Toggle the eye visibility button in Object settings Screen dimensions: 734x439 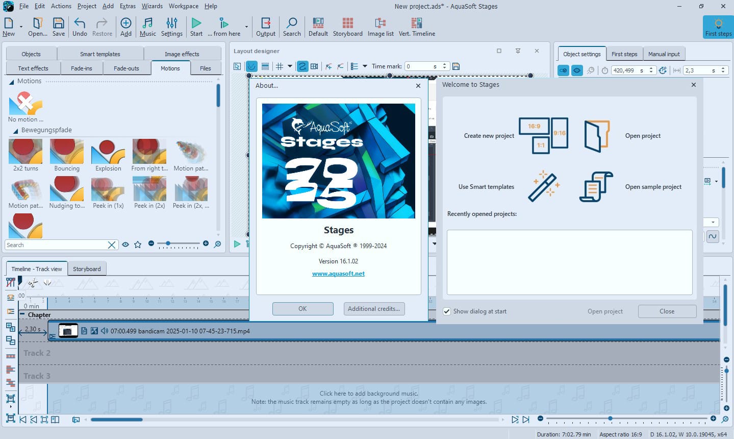577,70
